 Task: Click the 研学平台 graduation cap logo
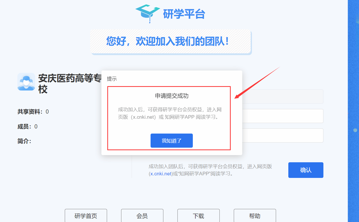(x=147, y=13)
